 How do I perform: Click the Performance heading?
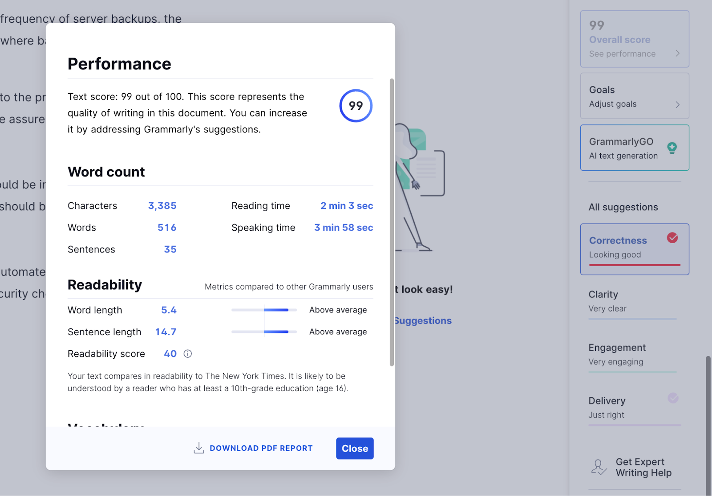tap(119, 64)
